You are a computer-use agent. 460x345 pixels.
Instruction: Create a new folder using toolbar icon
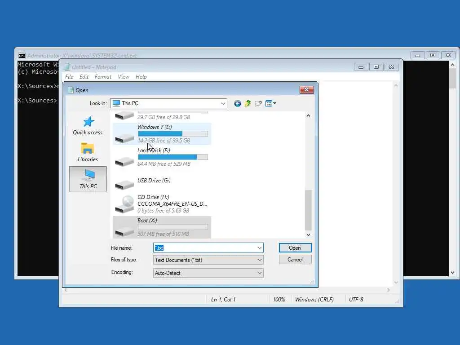pyautogui.click(x=258, y=103)
